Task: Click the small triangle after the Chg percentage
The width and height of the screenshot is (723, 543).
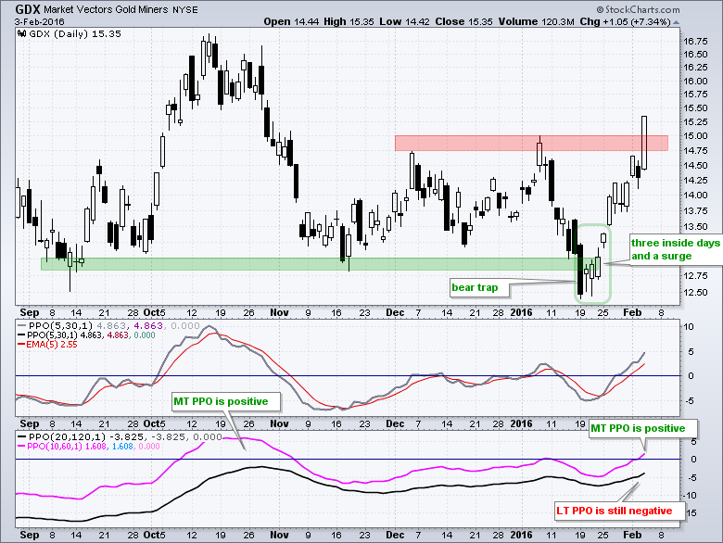Action: [x=676, y=22]
